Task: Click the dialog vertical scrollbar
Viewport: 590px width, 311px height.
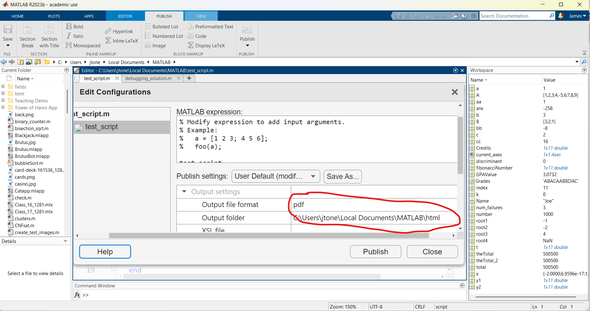Action: [460, 145]
